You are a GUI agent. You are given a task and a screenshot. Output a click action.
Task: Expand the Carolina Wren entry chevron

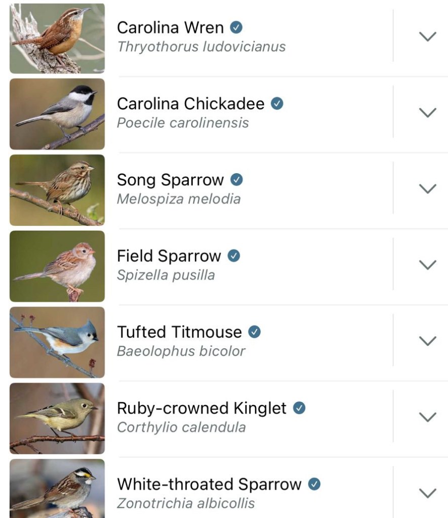[428, 36]
